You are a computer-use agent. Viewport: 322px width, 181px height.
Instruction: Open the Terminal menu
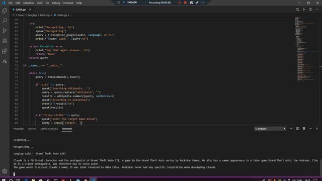tap(68, 3)
